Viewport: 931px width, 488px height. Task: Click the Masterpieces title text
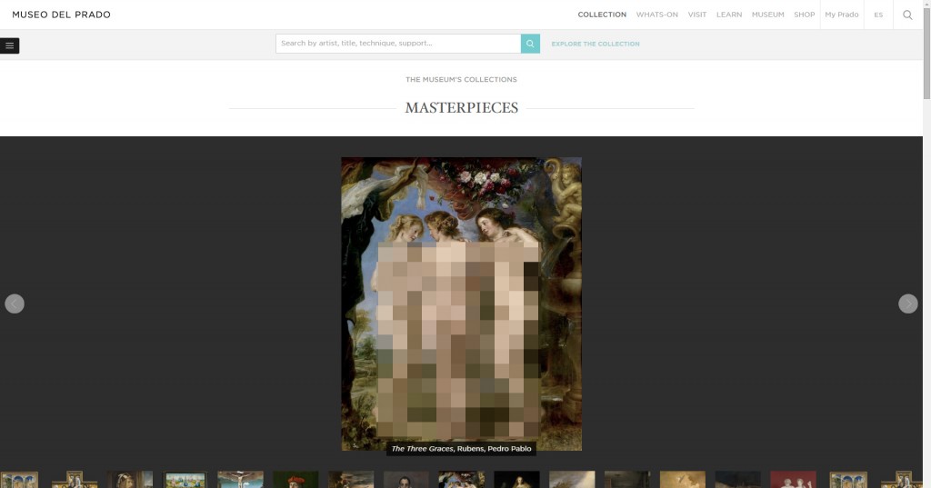tap(461, 107)
